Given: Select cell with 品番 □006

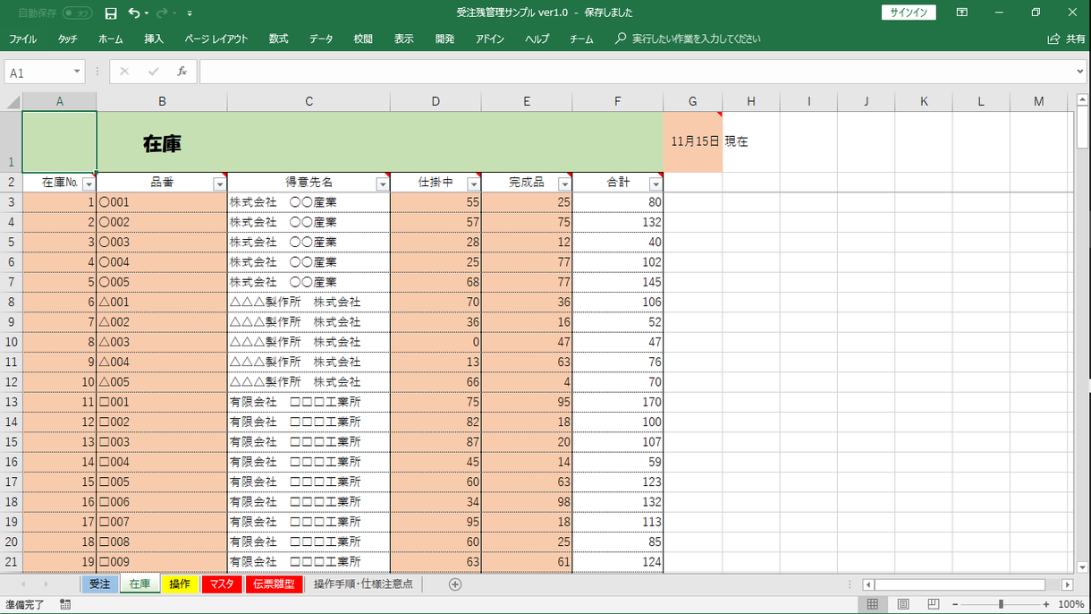Looking at the screenshot, I should tap(162, 502).
